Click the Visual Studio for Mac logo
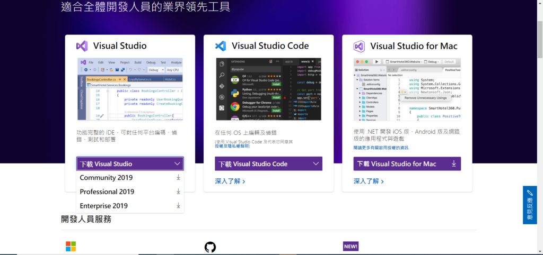Viewport: 543px width, 255px height. pos(359,46)
